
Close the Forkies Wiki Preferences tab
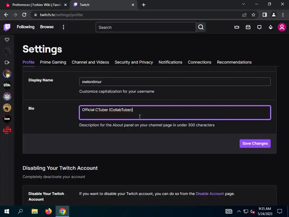coord(65,5)
